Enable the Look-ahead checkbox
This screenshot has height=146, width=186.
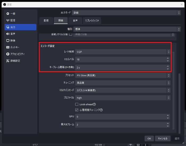click(x=77, y=104)
